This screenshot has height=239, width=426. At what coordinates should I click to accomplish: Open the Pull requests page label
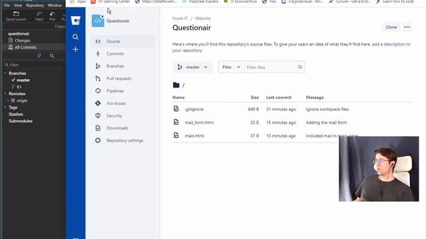(x=118, y=78)
